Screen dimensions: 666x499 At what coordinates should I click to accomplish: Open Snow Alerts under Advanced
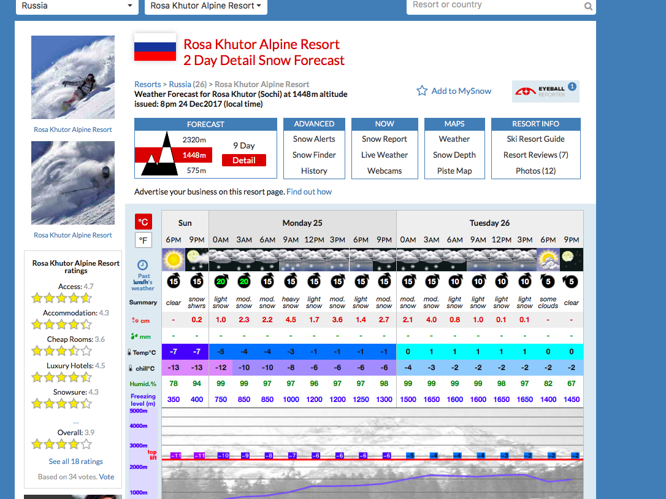[x=314, y=139]
